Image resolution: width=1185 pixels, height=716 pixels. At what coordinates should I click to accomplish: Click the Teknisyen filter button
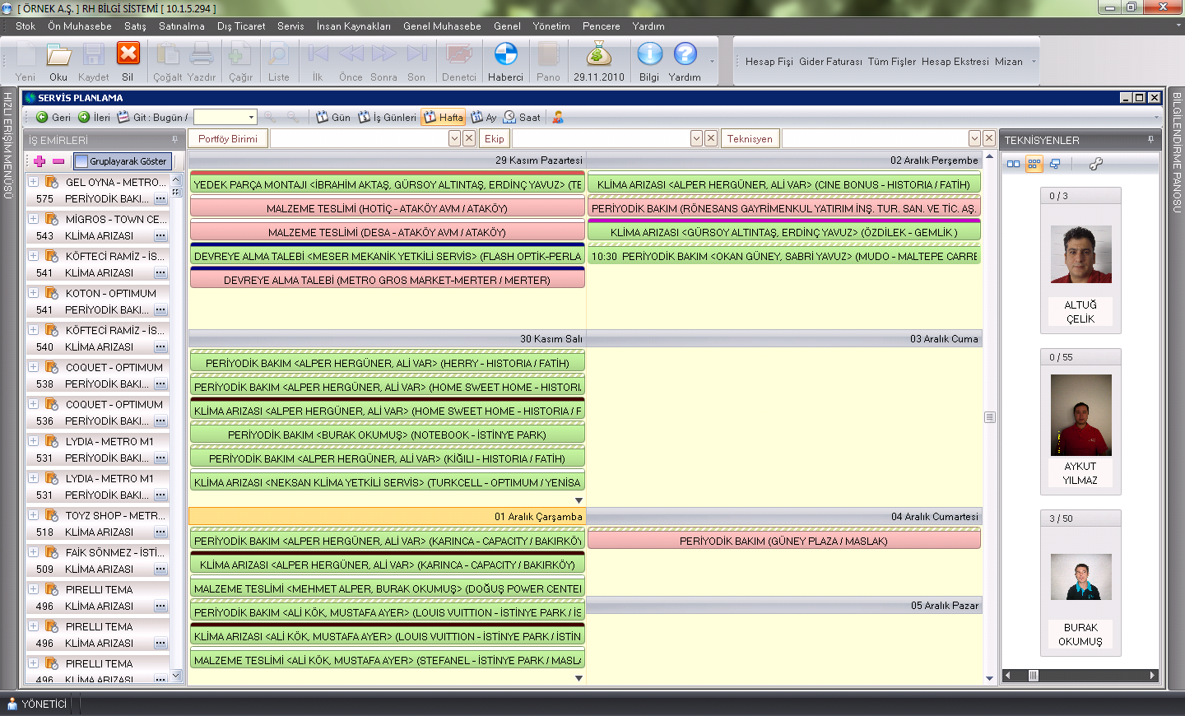750,139
